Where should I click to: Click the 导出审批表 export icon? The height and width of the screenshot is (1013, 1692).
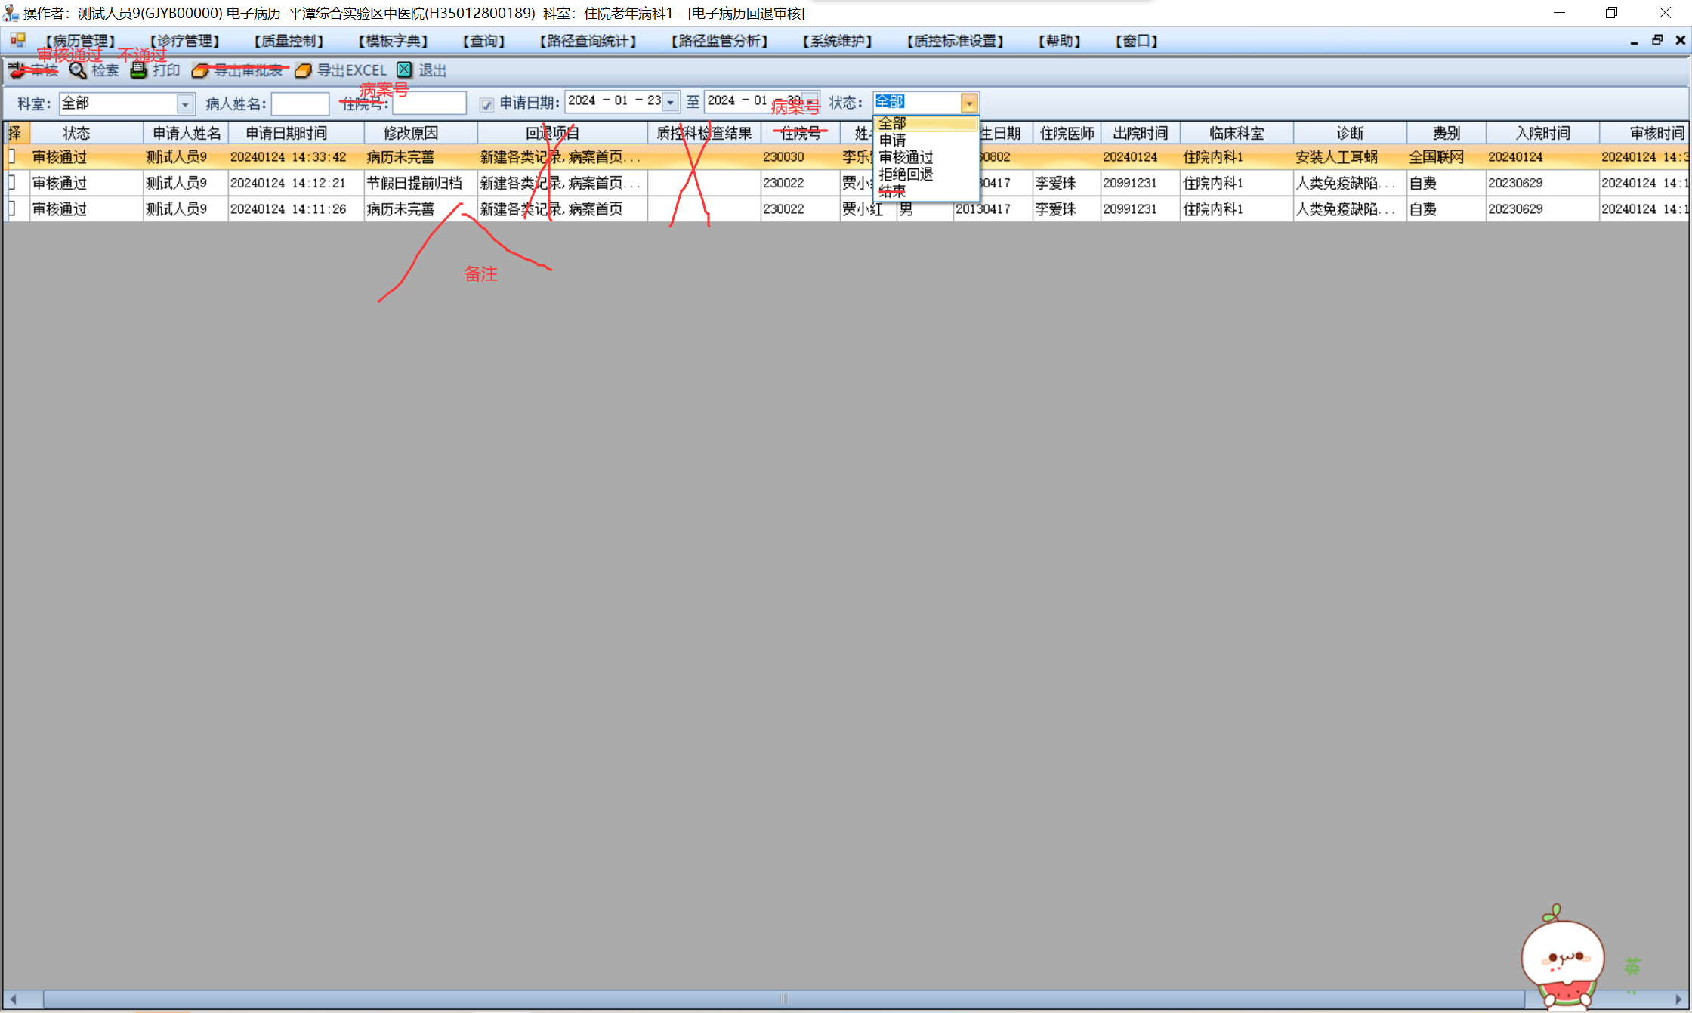(x=200, y=70)
